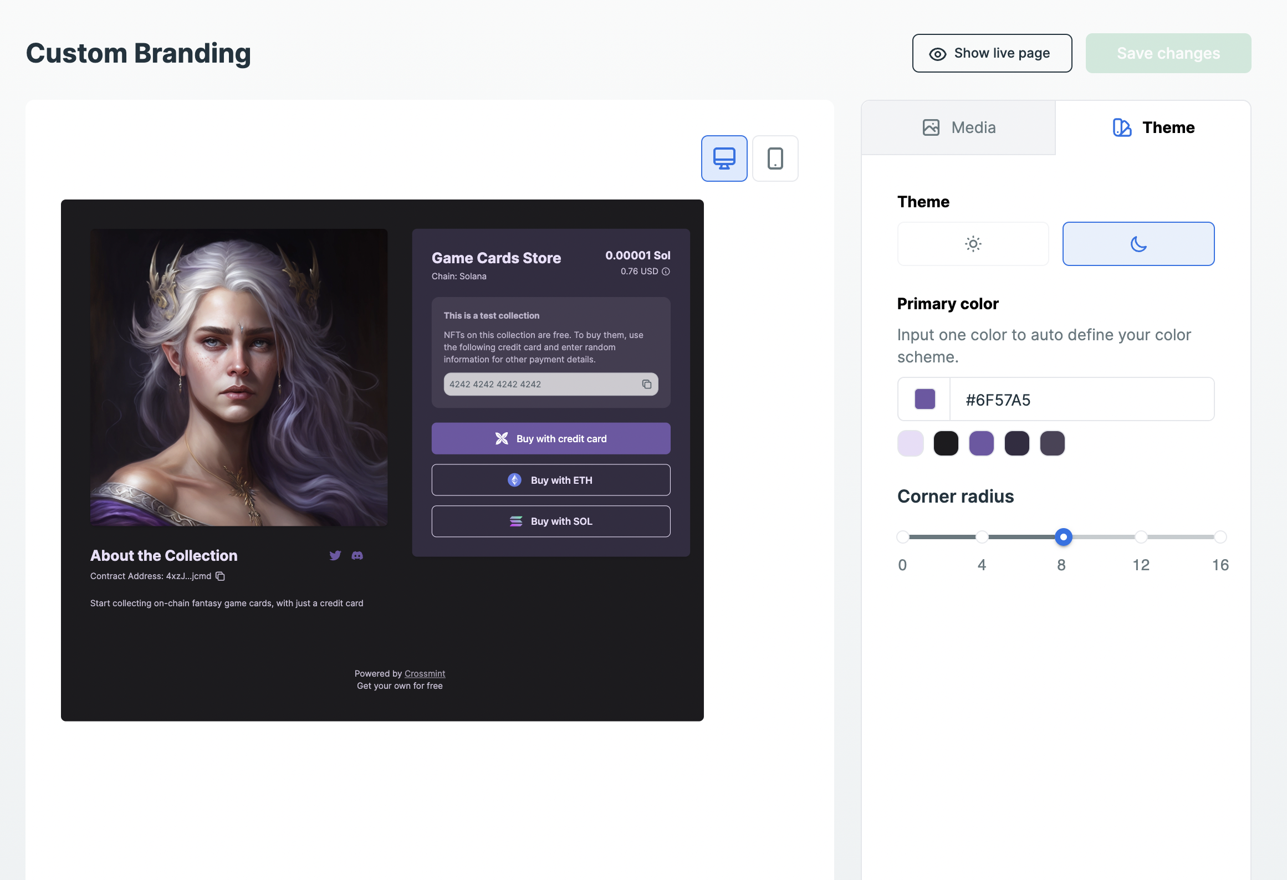Open the Crossmint link
The image size is (1287, 880).
(x=425, y=673)
